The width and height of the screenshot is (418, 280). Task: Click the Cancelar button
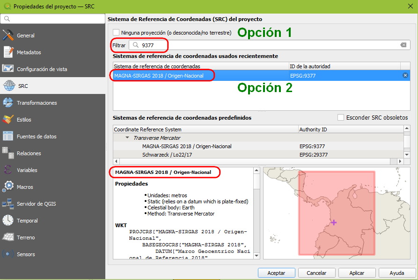pyautogui.click(x=316, y=273)
